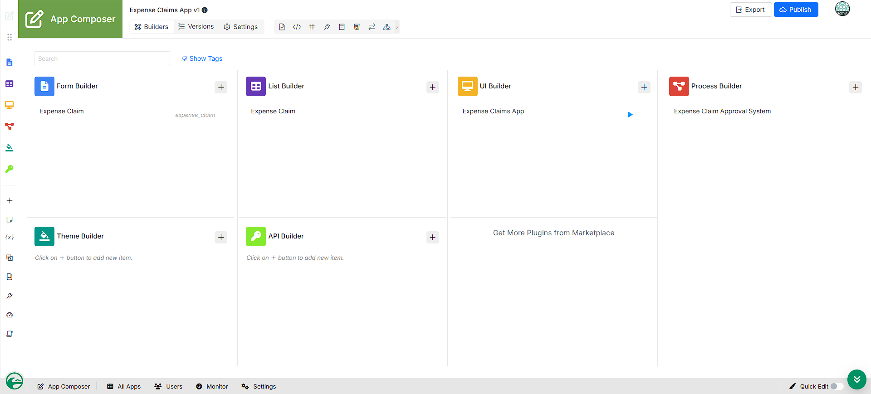Toggle the Quick Edit switch
871x394 pixels.
pyautogui.click(x=837, y=386)
